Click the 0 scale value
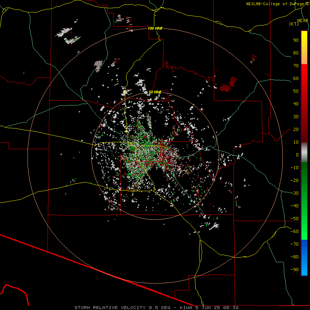 pyautogui.click(x=297, y=155)
